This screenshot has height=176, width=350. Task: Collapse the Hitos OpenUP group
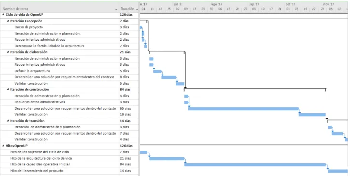pos(3,146)
